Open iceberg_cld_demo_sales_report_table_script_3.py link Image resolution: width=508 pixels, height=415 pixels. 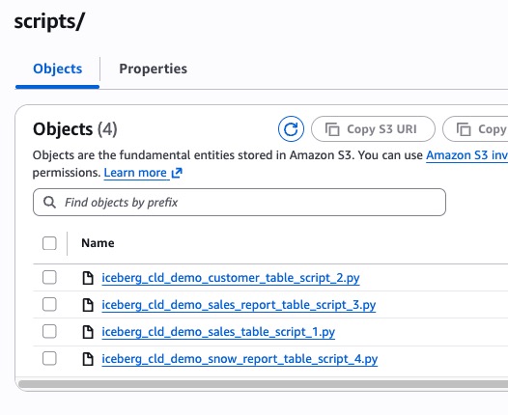pos(239,305)
